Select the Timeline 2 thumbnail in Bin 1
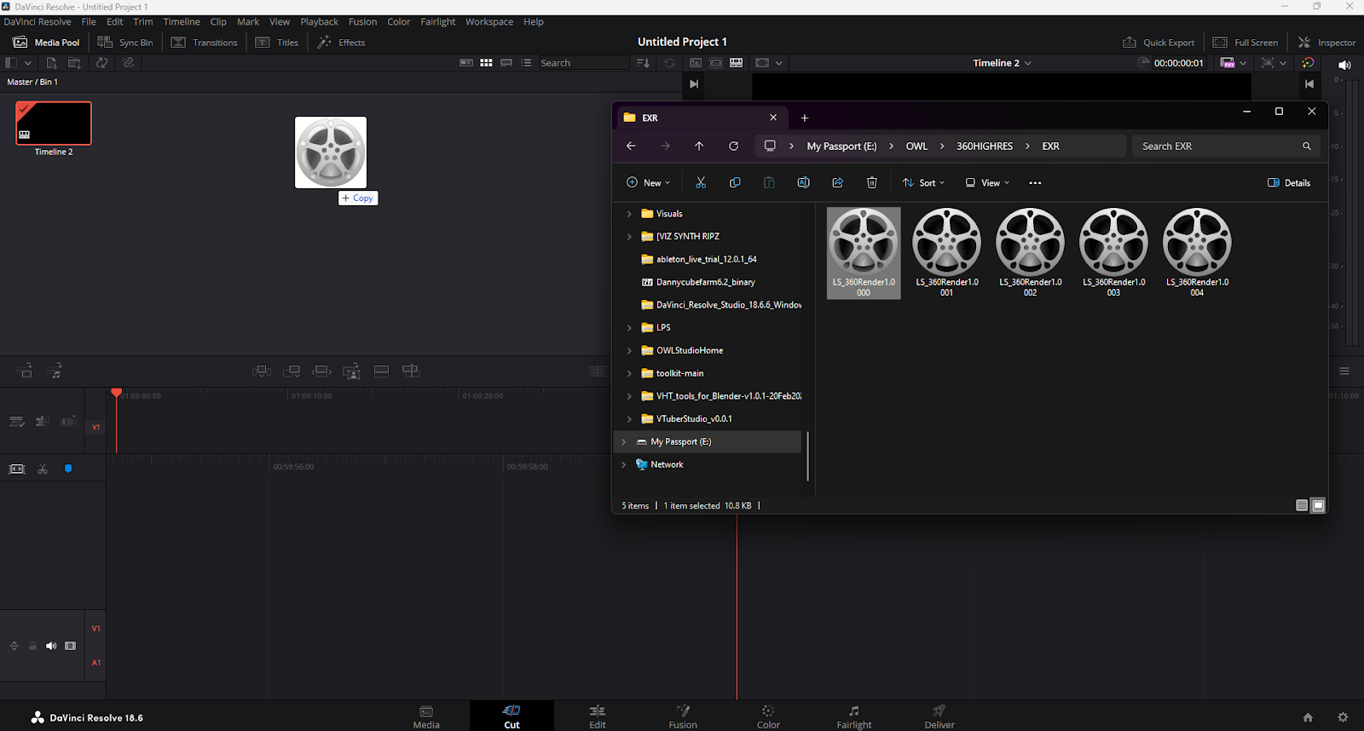 54,123
